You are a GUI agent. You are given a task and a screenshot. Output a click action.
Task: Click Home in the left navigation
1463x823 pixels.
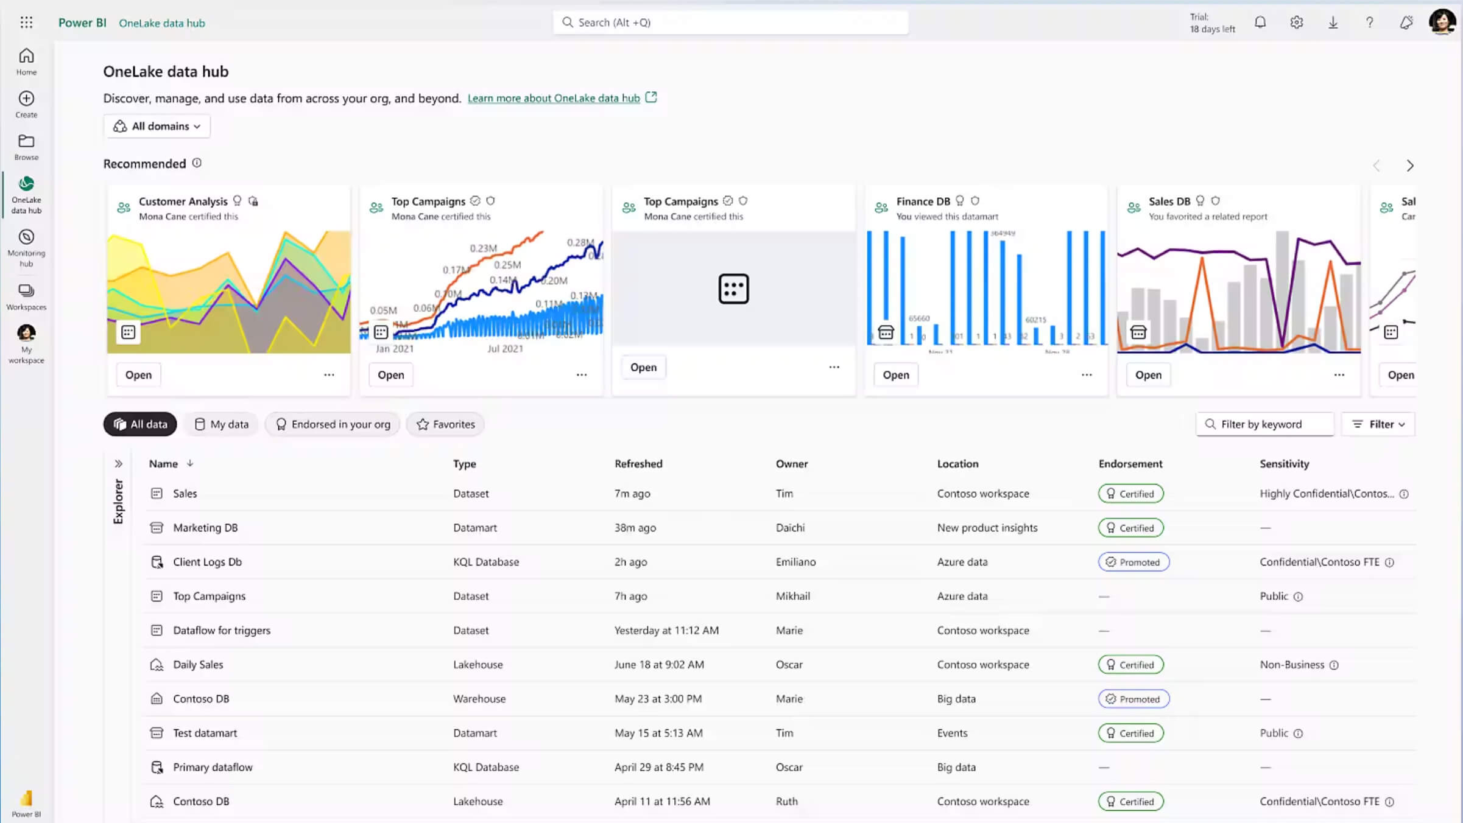click(26, 60)
